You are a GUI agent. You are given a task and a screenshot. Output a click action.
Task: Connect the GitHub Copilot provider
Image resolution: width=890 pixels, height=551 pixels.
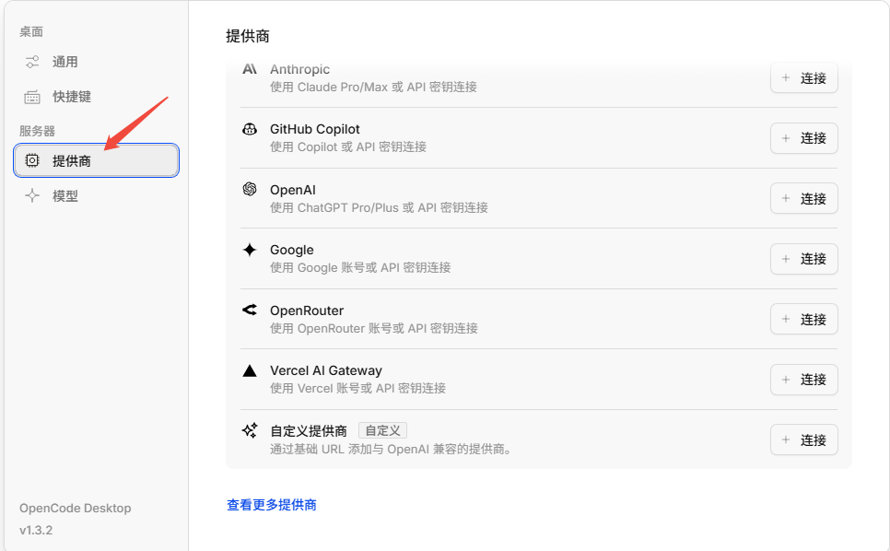point(803,138)
